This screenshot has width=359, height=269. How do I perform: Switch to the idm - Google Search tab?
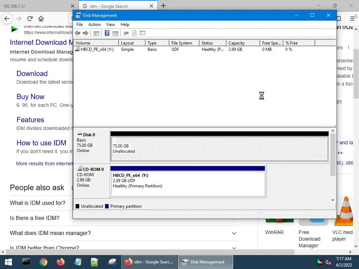tap(118, 6)
